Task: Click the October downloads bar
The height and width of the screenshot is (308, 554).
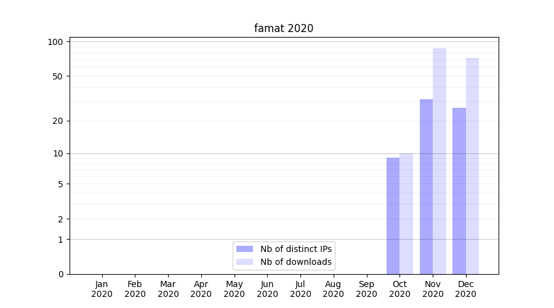Action: coord(406,214)
